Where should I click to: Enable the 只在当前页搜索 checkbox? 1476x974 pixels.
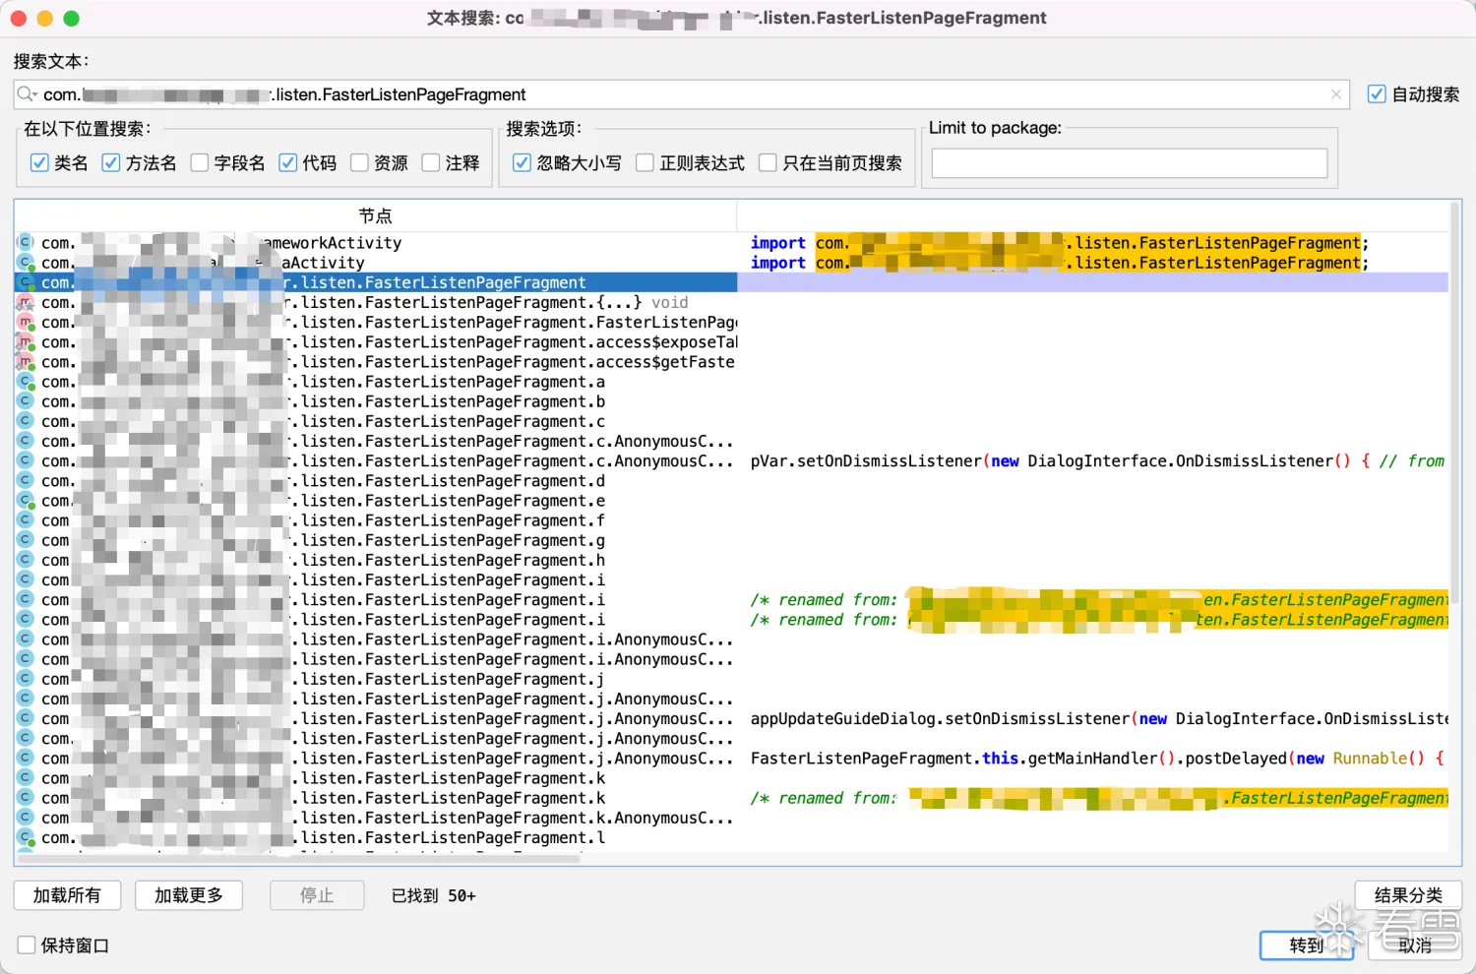(x=769, y=162)
